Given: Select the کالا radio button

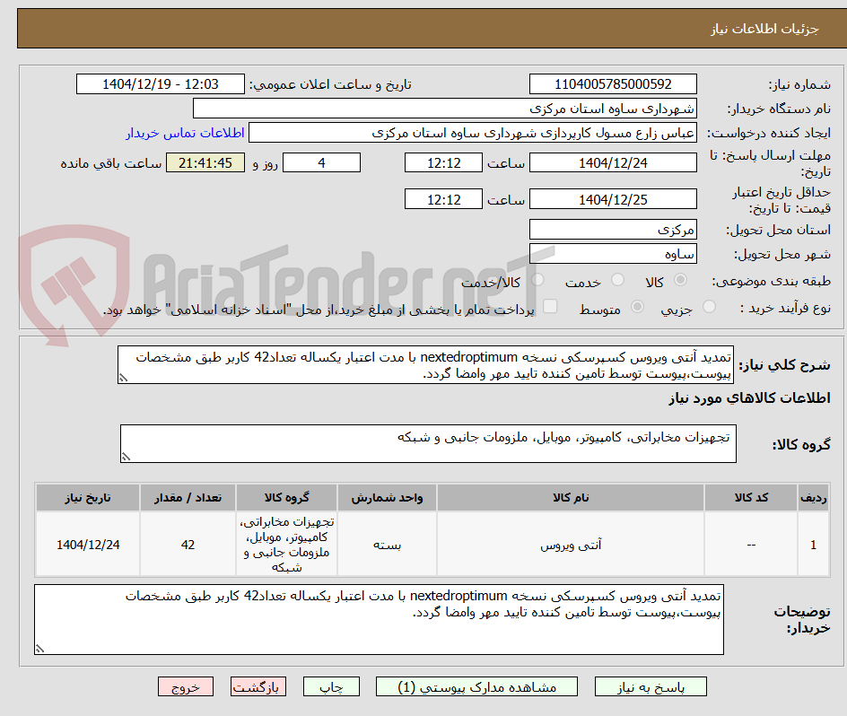Looking at the screenshot, I should pos(681,280).
